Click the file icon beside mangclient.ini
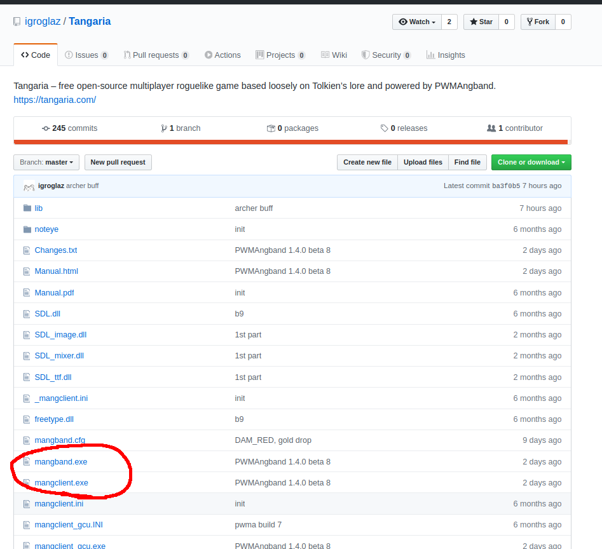This screenshot has height=549, width=602. pos(27,504)
